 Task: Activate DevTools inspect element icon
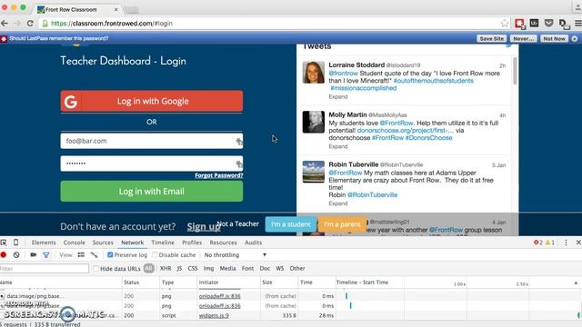point(4,243)
